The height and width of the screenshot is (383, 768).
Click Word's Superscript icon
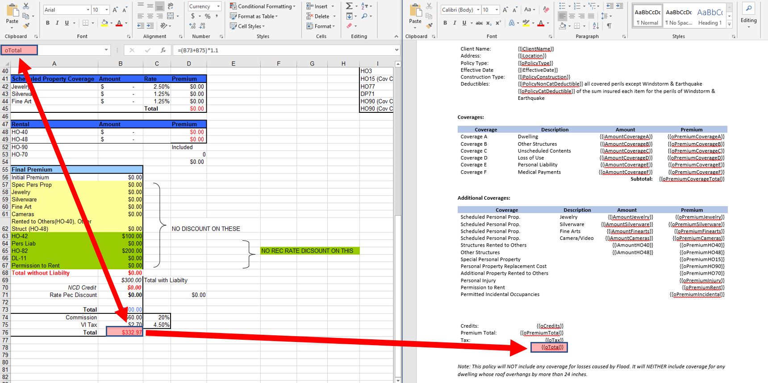[x=498, y=23]
